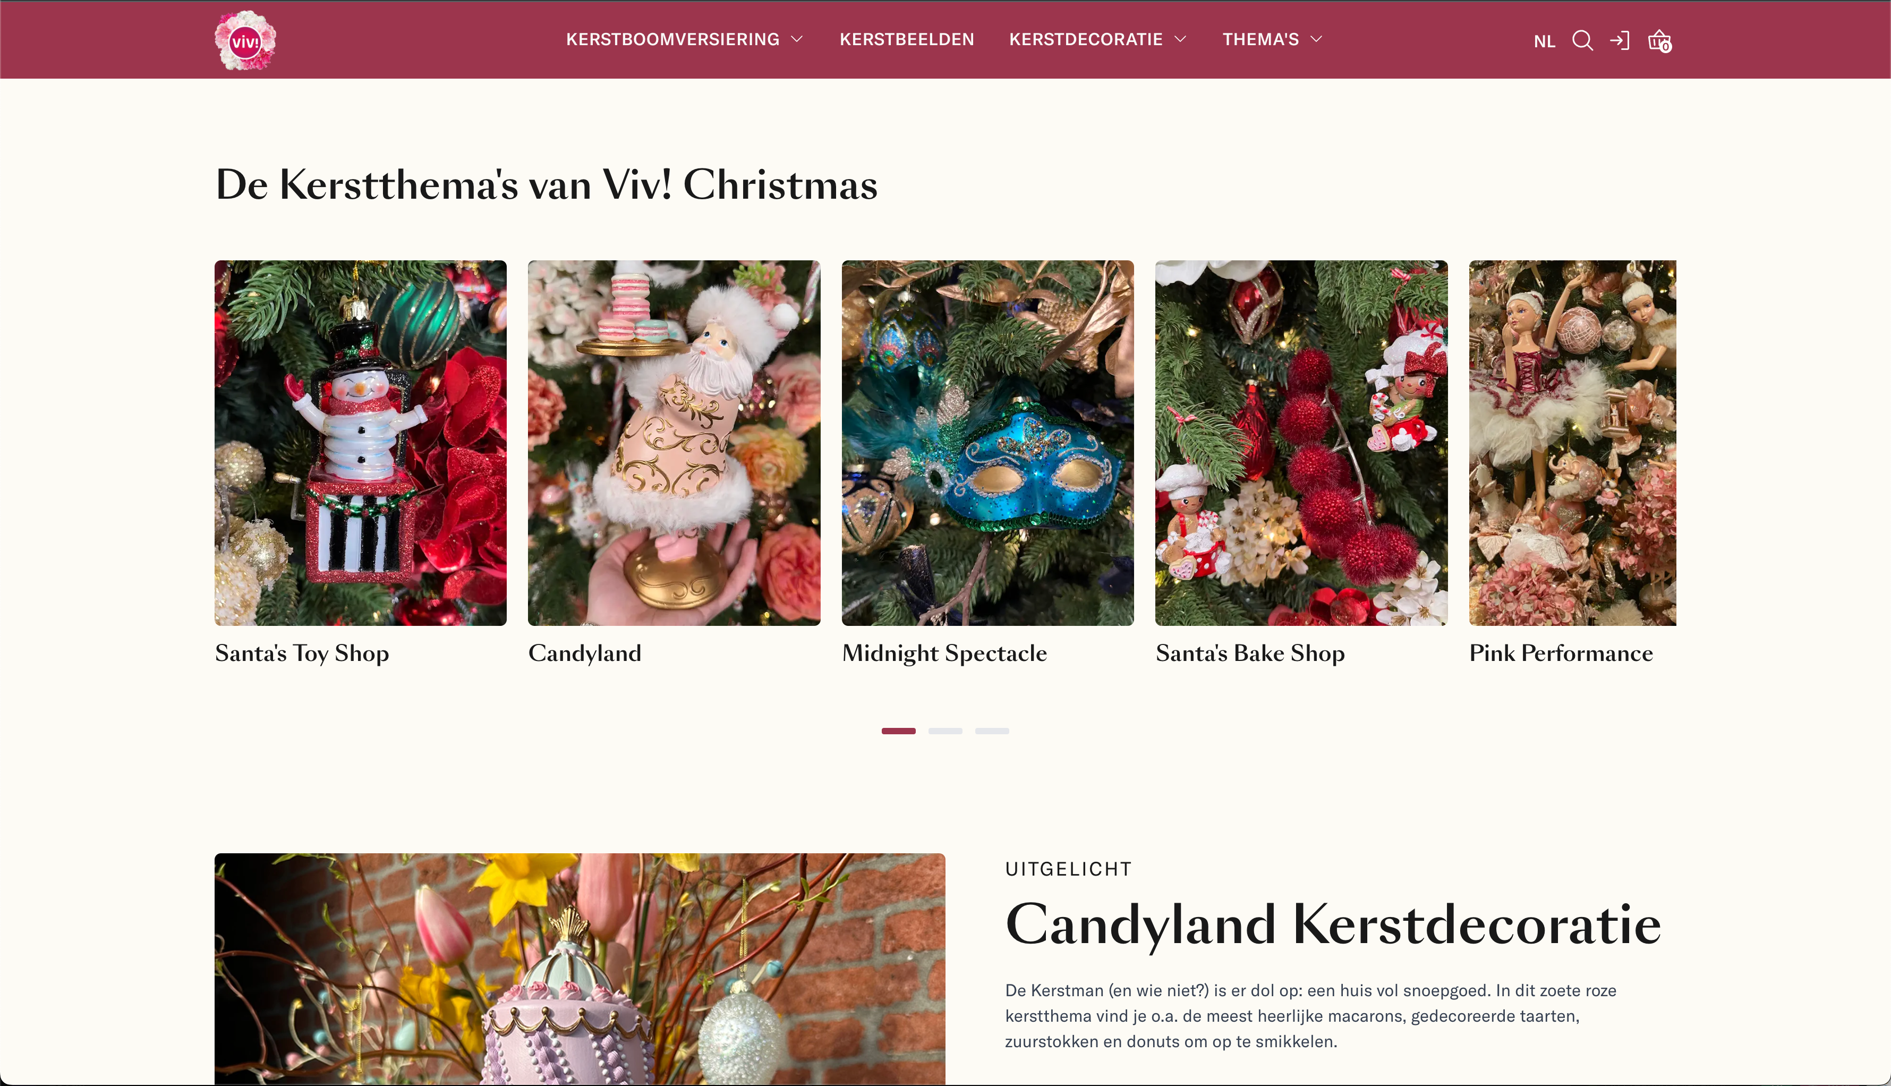
Task: Follow the Midnight Spectacle title link
Action: (944, 654)
